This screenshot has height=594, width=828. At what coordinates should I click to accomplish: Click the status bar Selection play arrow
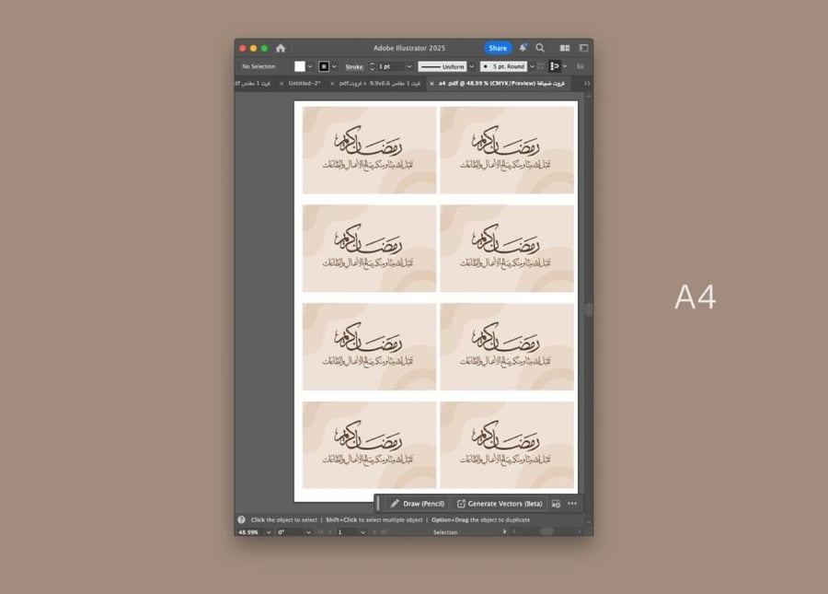click(x=505, y=532)
